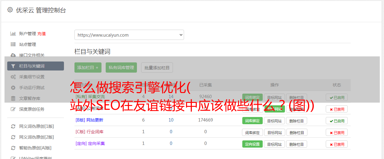Click the gear icon beside 优采云 管理控制台
Viewport: 384px width, 159px height.
pos(10,10)
